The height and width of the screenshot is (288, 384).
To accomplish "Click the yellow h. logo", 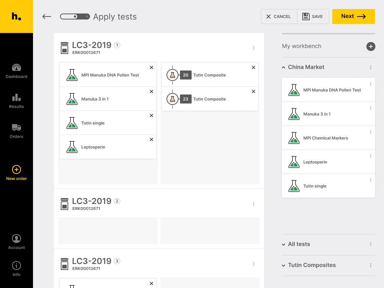I will pos(16,16).
